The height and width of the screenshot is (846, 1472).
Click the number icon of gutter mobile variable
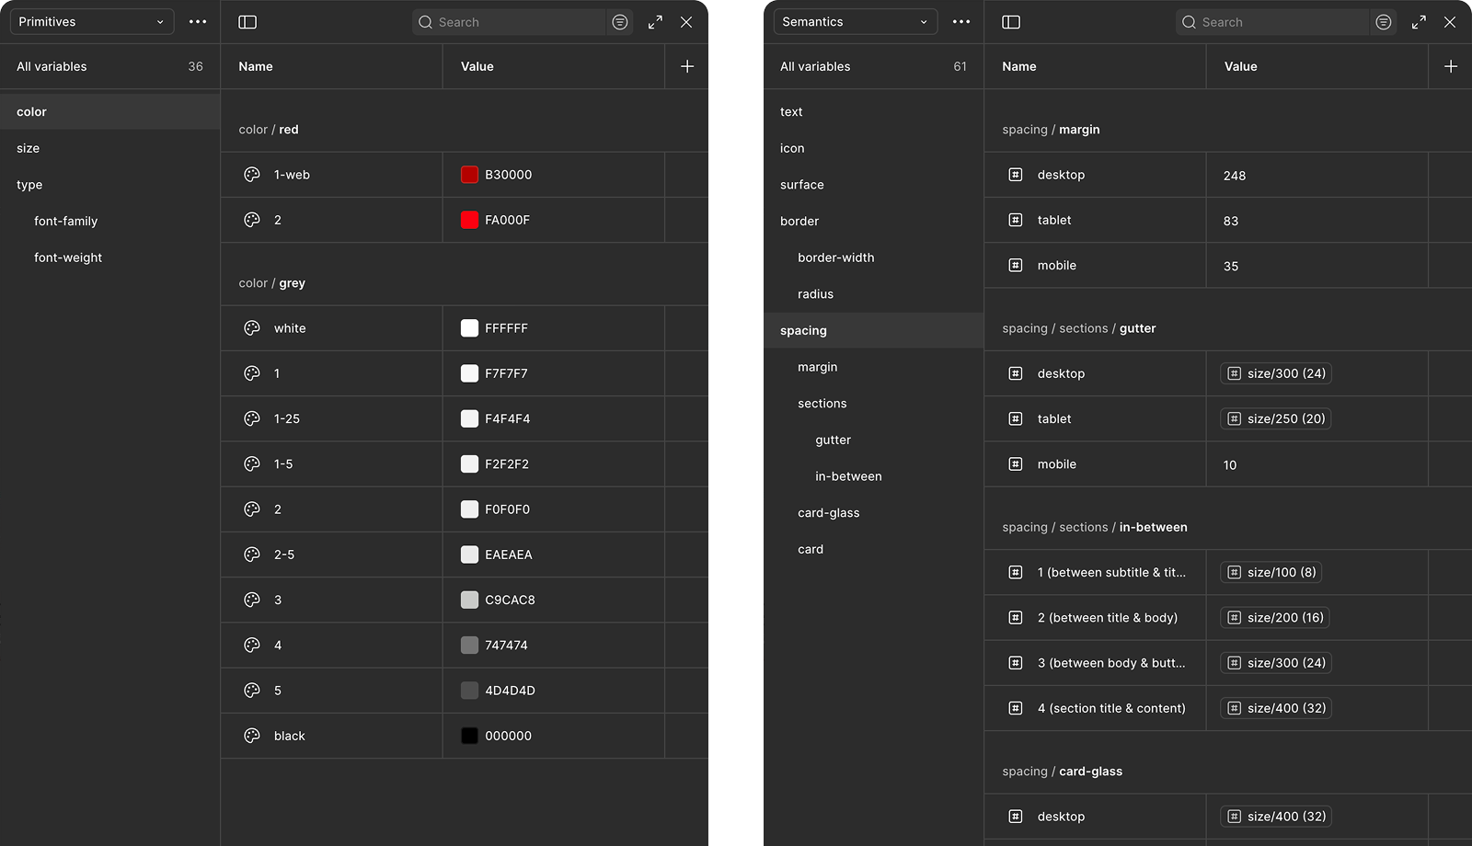pos(1016,464)
